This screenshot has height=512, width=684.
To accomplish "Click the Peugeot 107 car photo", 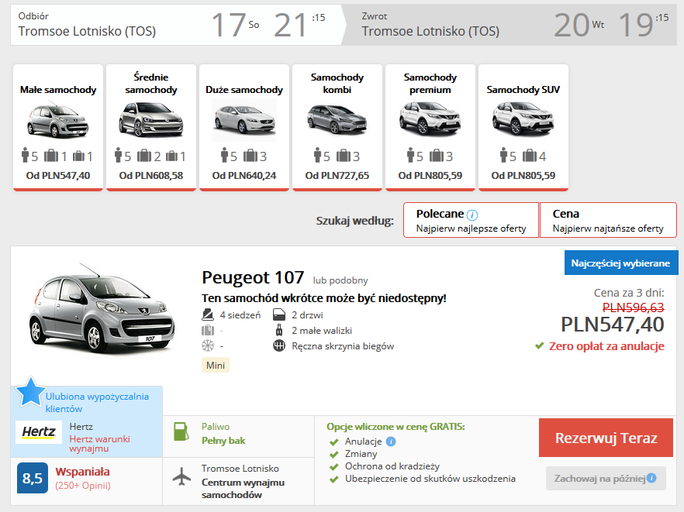I will point(102,308).
